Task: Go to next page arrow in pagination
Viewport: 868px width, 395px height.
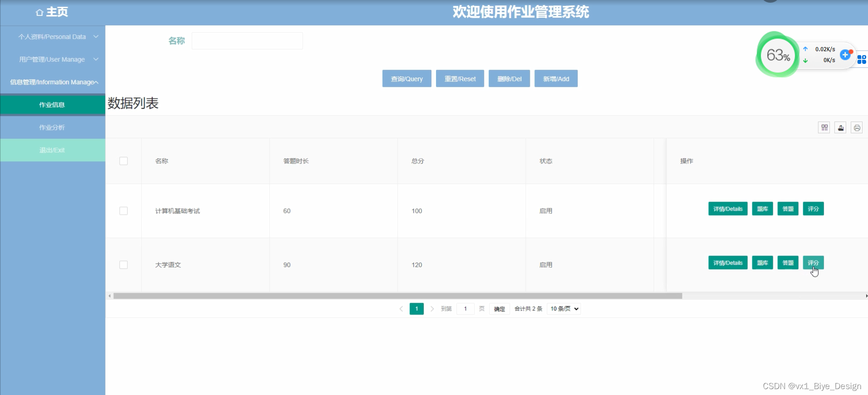Action: click(432, 309)
